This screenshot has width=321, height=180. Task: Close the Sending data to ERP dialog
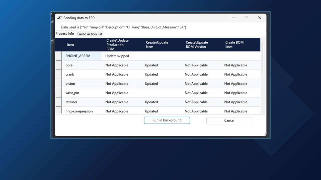click(x=260, y=18)
